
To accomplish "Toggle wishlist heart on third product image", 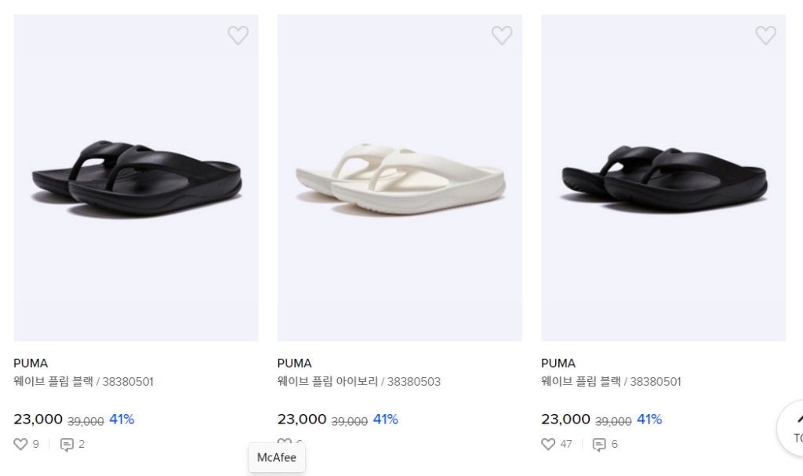I will click(765, 35).
